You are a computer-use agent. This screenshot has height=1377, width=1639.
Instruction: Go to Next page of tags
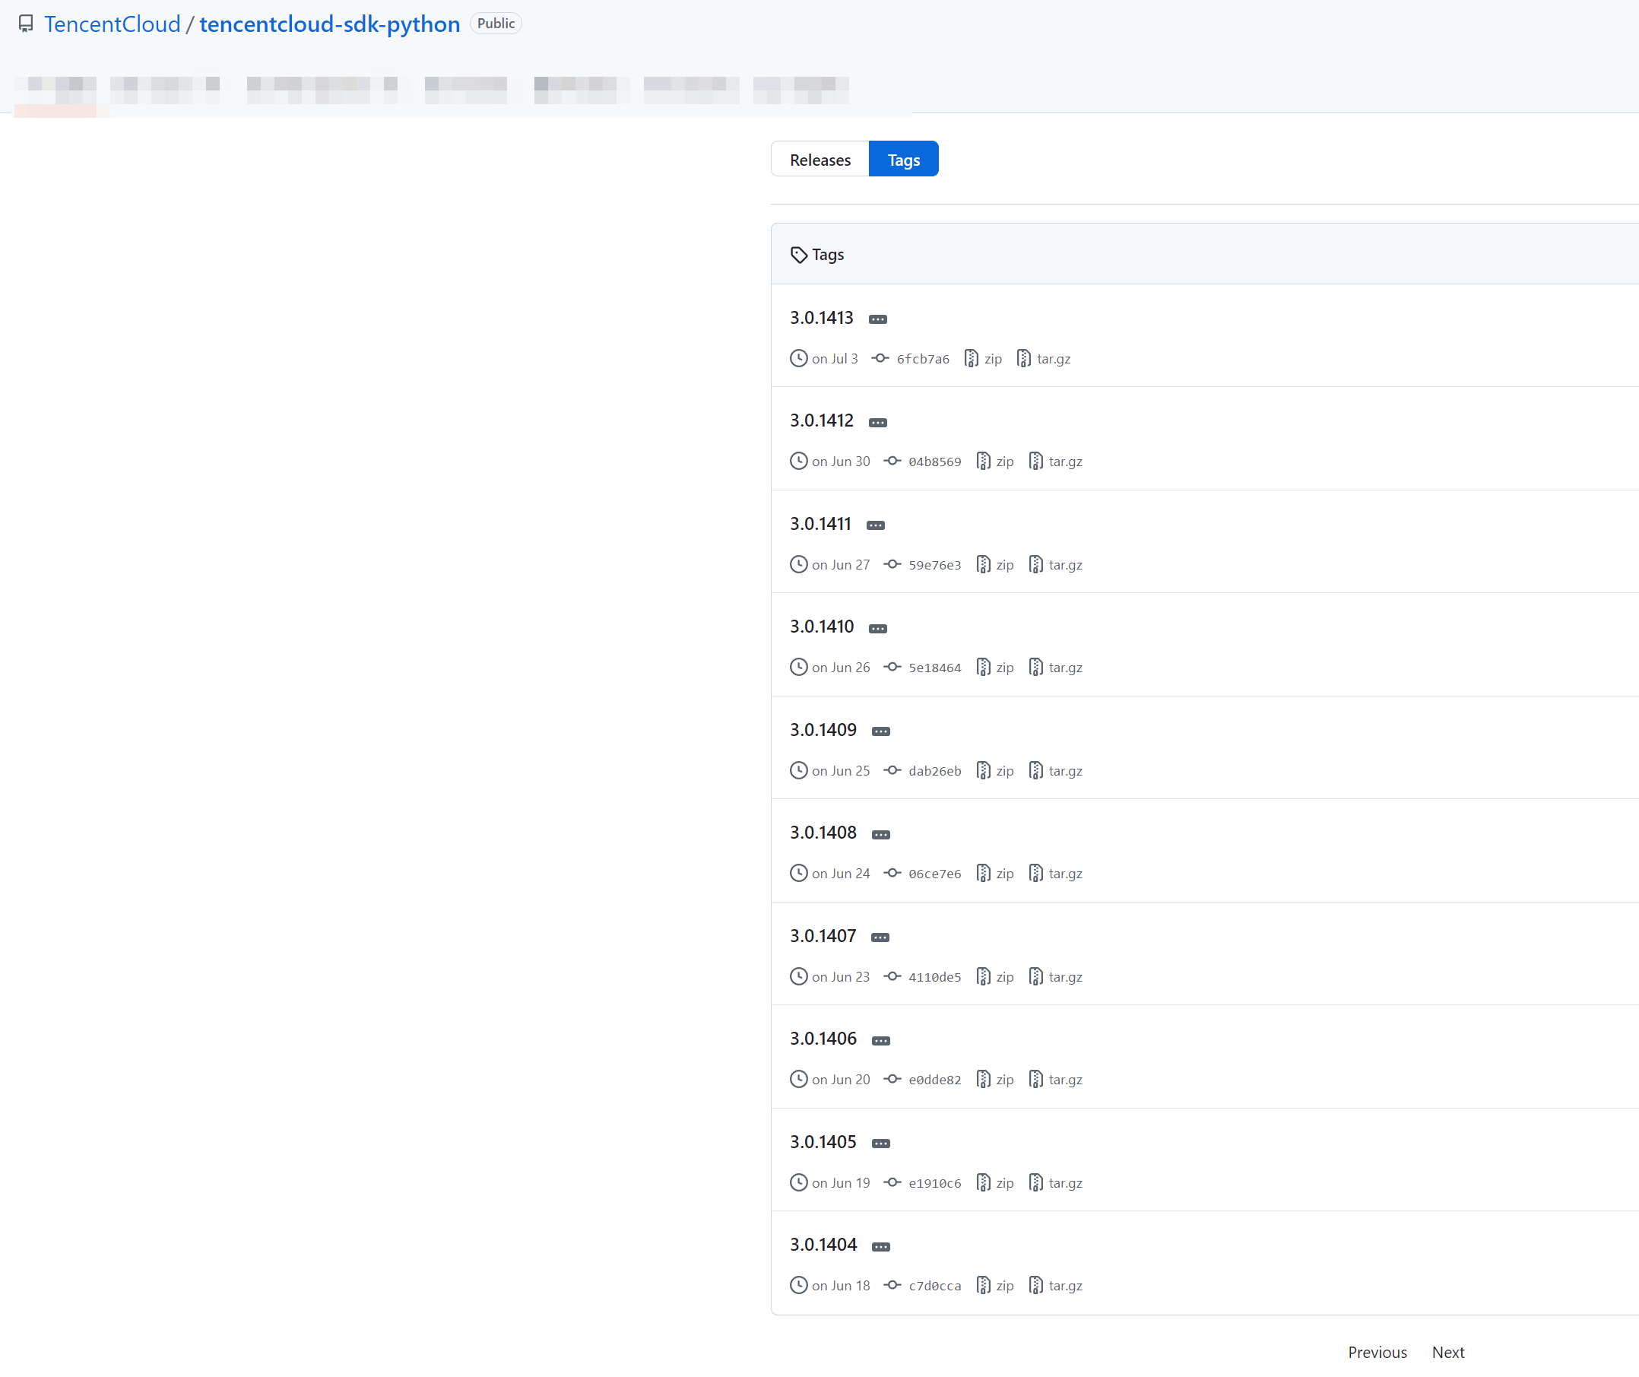click(x=1447, y=1352)
